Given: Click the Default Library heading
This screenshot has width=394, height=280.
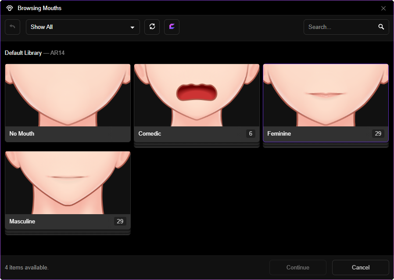Looking at the screenshot, I should 23,53.
